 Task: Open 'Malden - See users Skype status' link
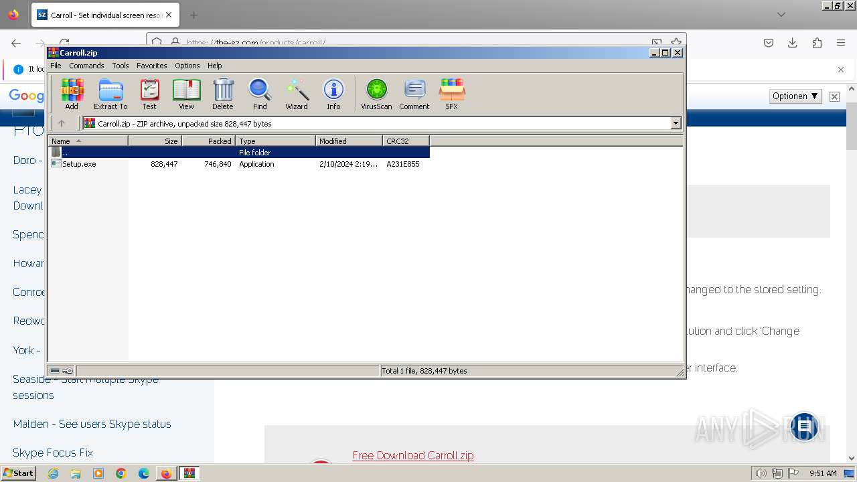click(x=92, y=424)
